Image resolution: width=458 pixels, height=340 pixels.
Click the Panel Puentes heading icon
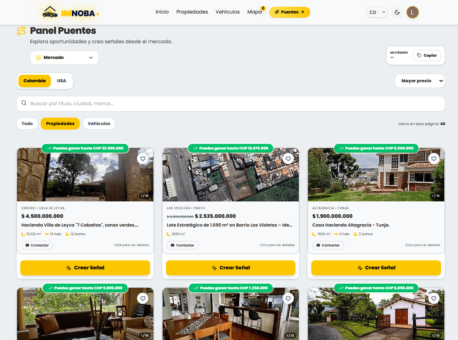tap(21, 31)
